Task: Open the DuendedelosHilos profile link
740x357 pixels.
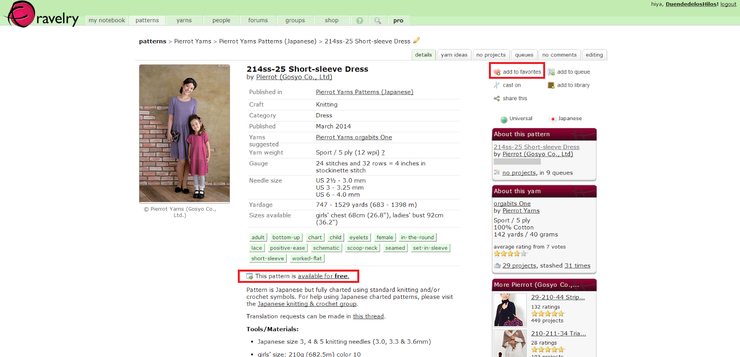Action: coord(692,4)
